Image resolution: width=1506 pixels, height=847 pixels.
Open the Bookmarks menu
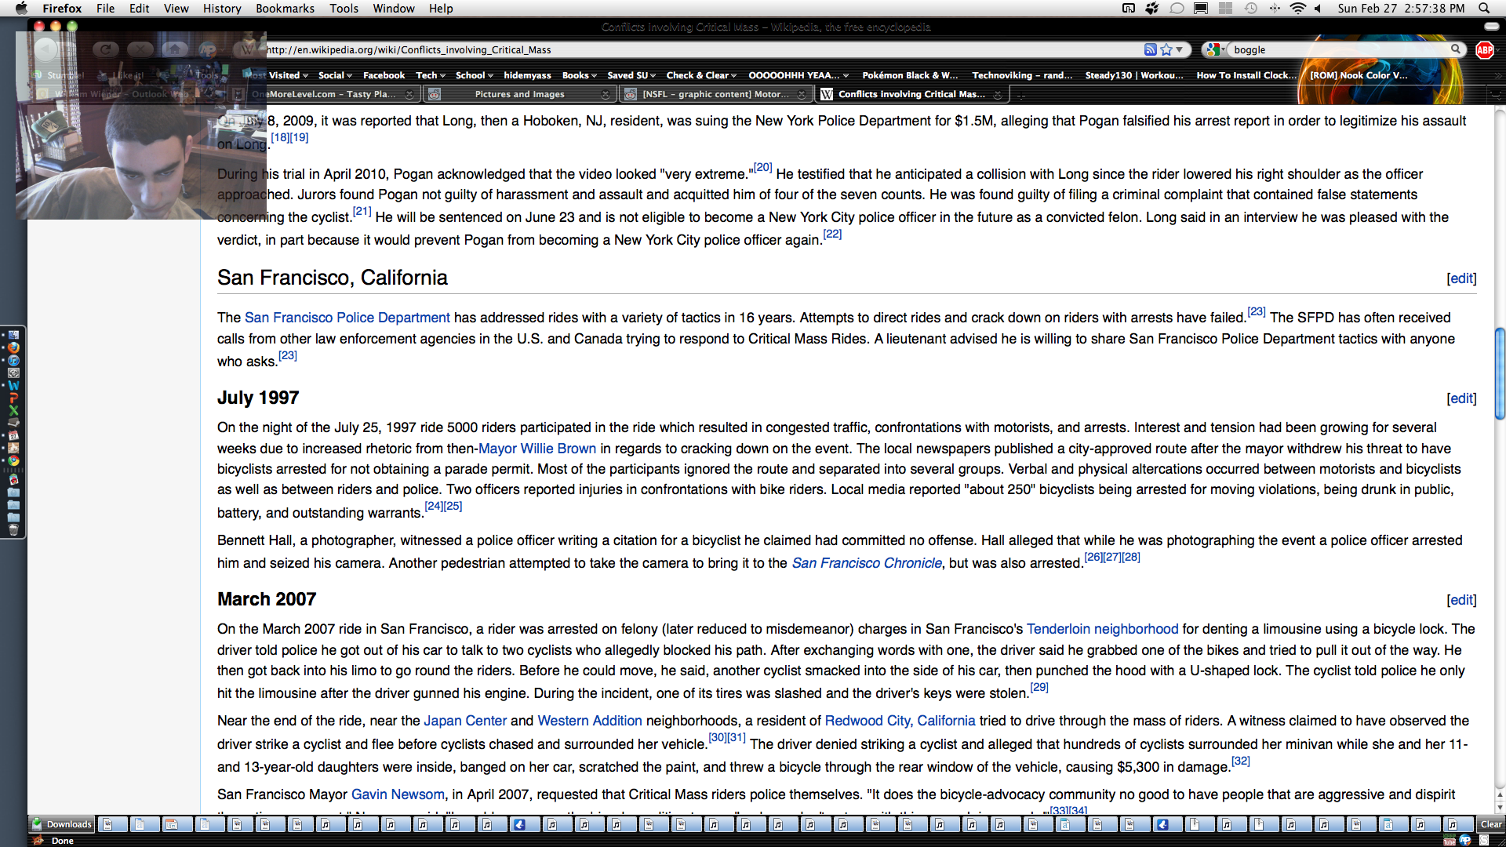point(285,8)
